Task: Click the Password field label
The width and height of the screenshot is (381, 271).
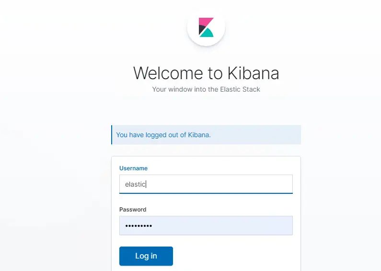Action: tap(133, 210)
